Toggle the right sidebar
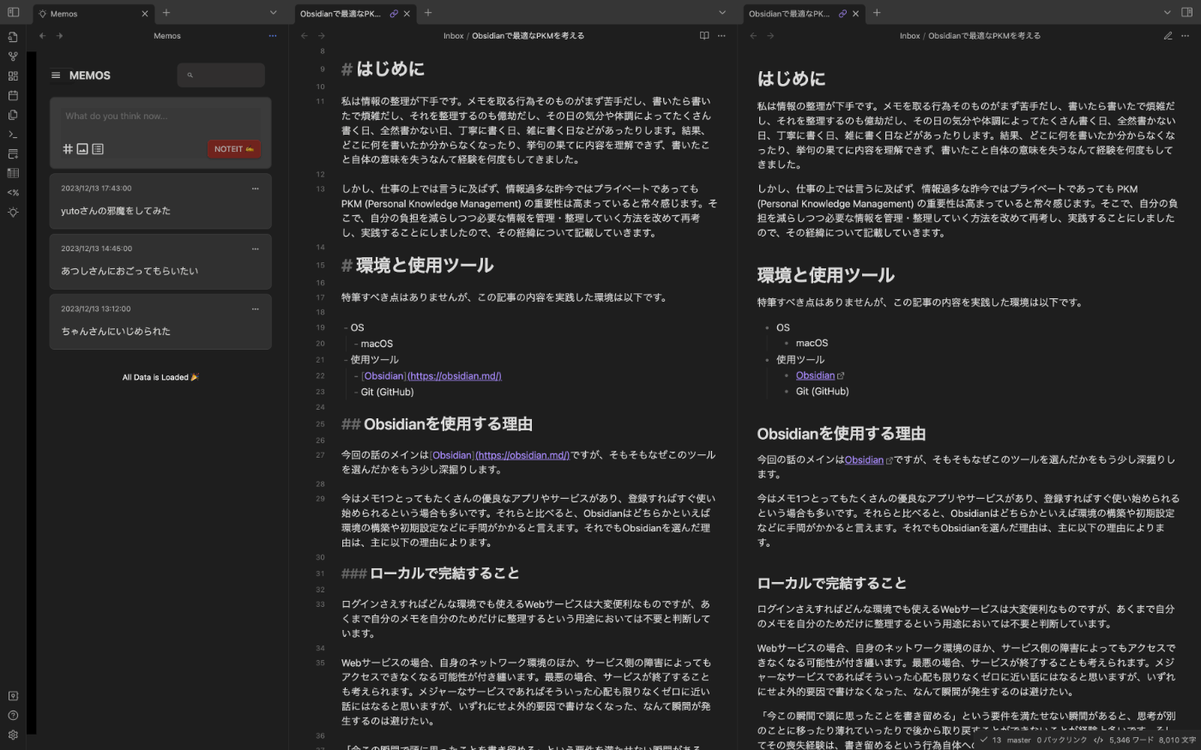Screen dimensions: 1201x750 tap(1186, 13)
